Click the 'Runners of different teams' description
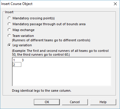 click(51, 40)
